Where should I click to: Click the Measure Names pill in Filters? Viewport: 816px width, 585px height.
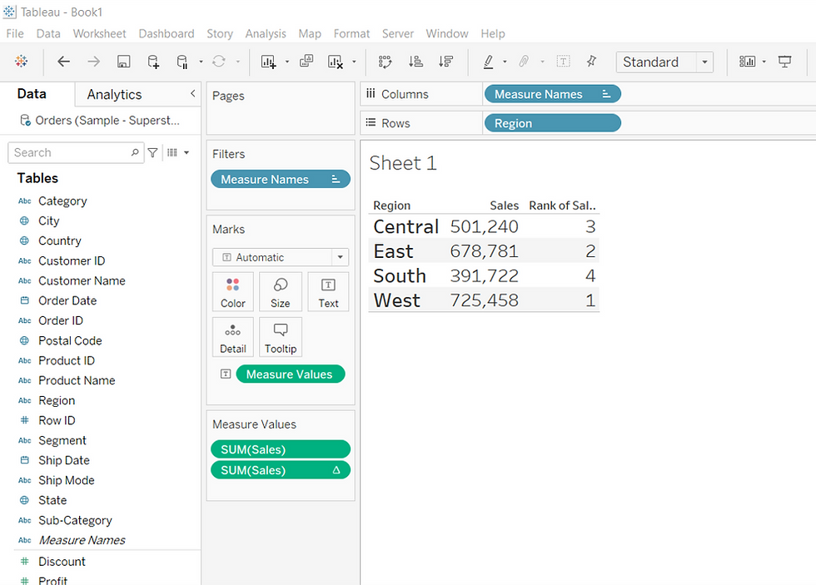click(280, 180)
